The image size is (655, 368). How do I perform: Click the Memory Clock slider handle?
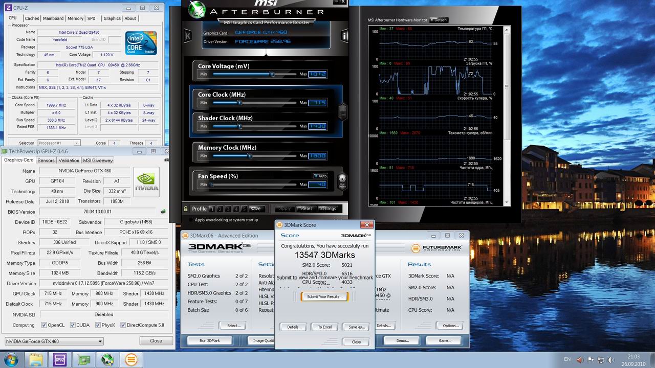pyautogui.click(x=250, y=156)
